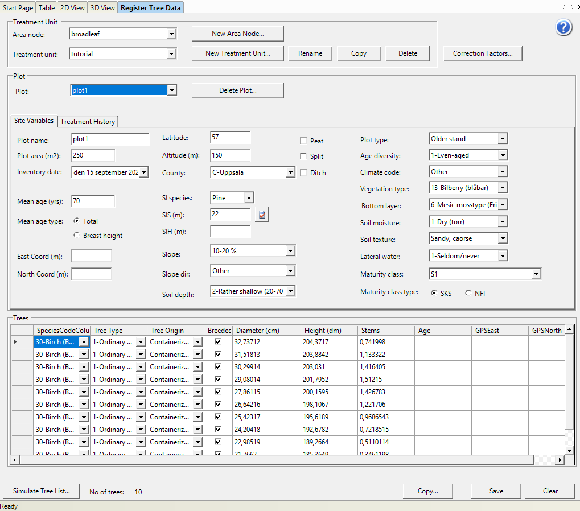Enable the Peat checkbox
The width and height of the screenshot is (580, 511).
coord(304,141)
